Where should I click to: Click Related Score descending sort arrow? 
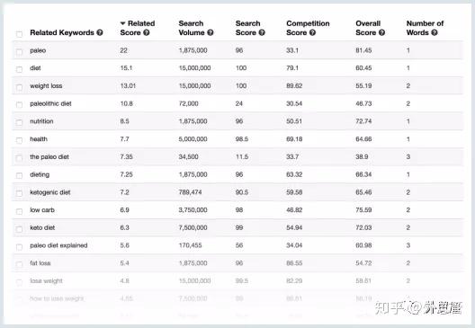[x=122, y=23]
